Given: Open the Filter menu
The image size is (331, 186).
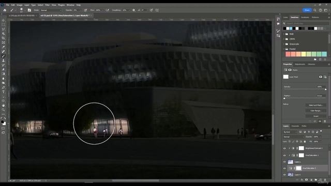Looking at the screenshot, I should pyautogui.click(x=47, y=5).
